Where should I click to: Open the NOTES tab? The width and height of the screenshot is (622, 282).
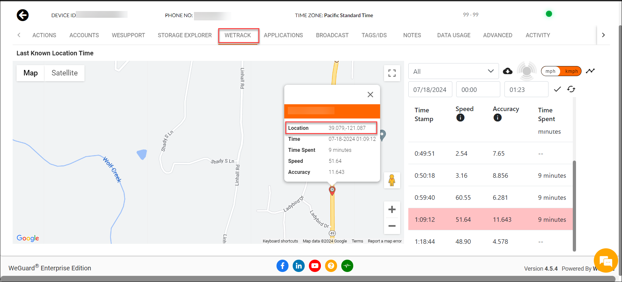pos(412,35)
